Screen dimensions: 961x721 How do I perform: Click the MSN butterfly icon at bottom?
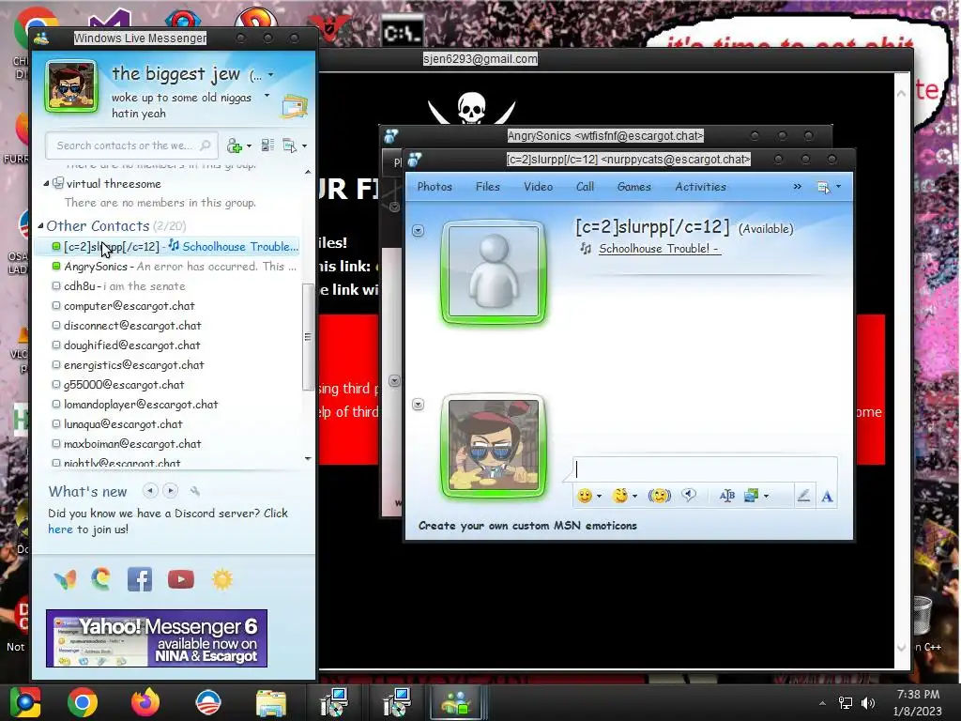point(65,578)
